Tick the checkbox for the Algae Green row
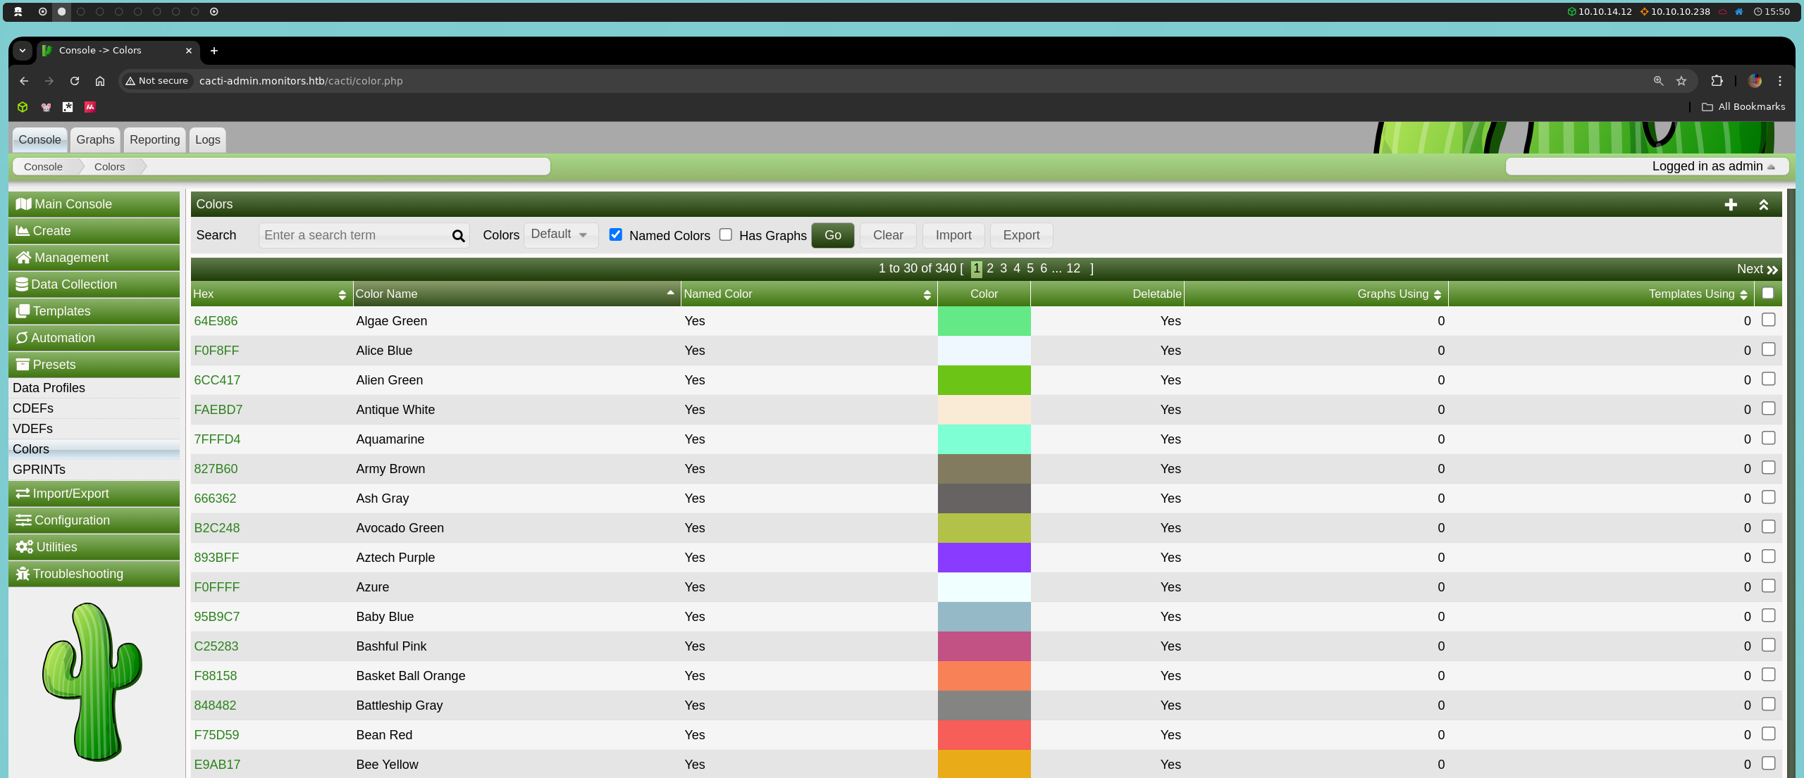Viewport: 1804px width, 778px height. 1768,320
